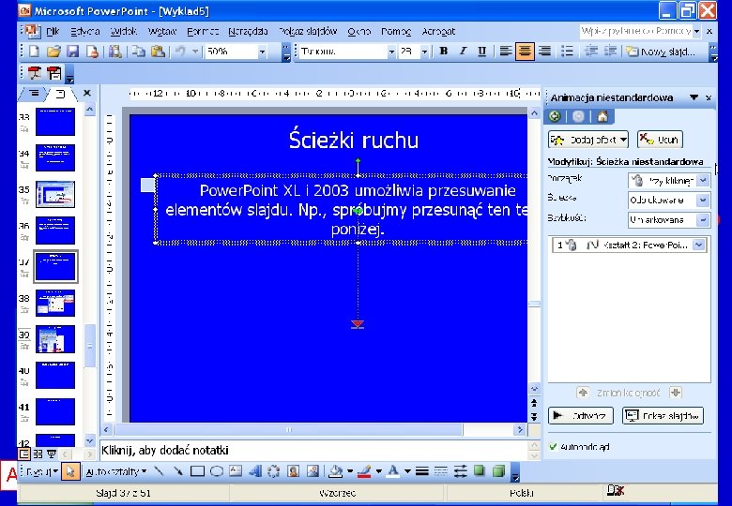The height and width of the screenshot is (506, 732).
Task: Toggle Italic formatting
Action: click(463, 52)
